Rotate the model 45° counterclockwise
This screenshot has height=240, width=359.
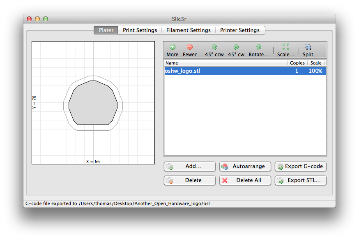(214, 50)
